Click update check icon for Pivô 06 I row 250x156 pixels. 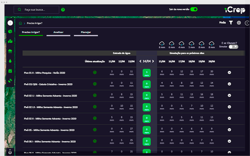click(x=95, y=141)
